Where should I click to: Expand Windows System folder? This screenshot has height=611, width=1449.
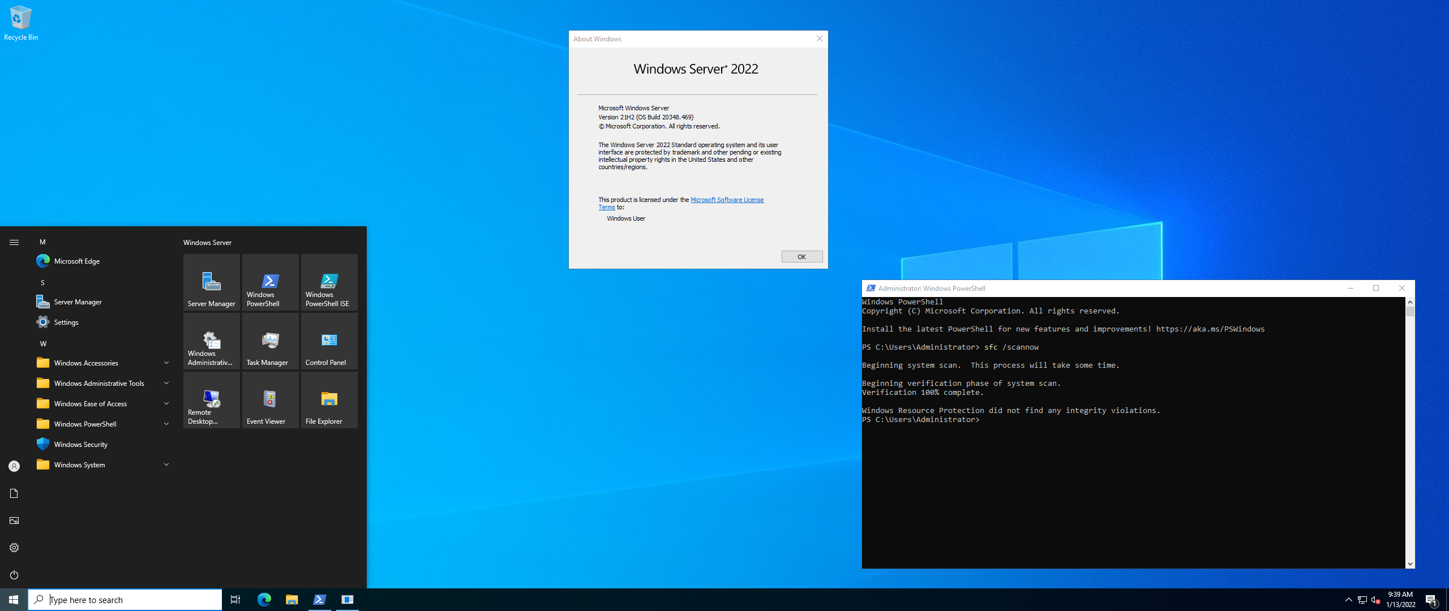[x=103, y=464]
